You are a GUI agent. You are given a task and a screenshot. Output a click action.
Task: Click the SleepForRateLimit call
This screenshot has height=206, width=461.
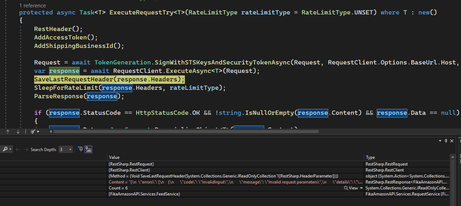tap(66, 88)
